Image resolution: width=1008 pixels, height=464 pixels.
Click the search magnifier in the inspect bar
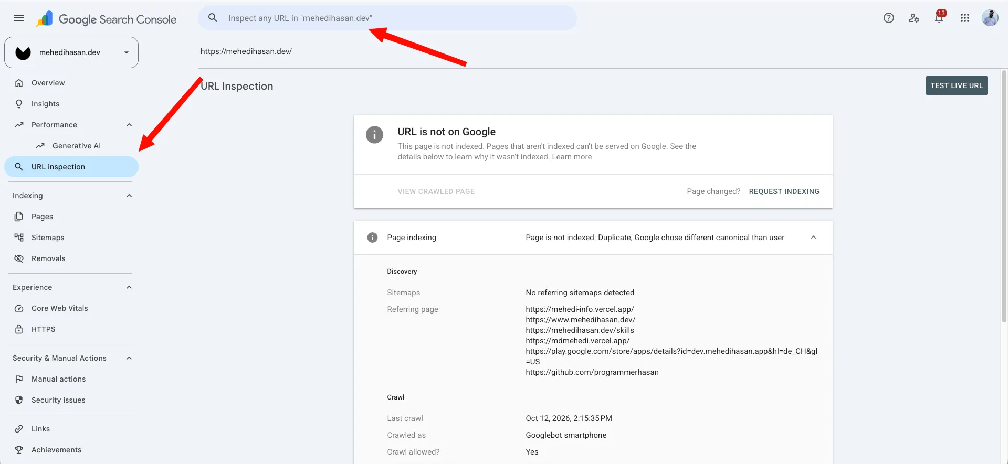click(x=213, y=18)
